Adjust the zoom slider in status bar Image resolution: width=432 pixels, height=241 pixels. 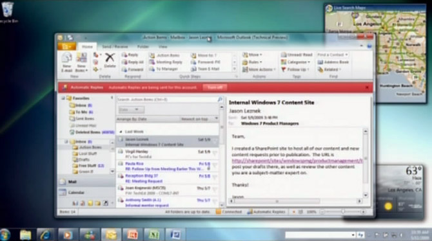(x=343, y=211)
